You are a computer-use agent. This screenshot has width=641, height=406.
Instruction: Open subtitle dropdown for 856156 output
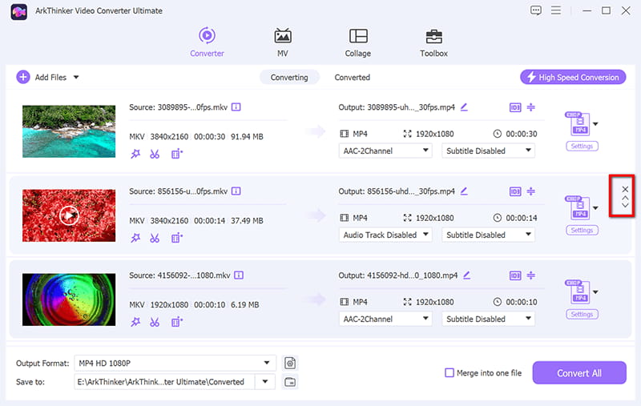tap(488, 235)
